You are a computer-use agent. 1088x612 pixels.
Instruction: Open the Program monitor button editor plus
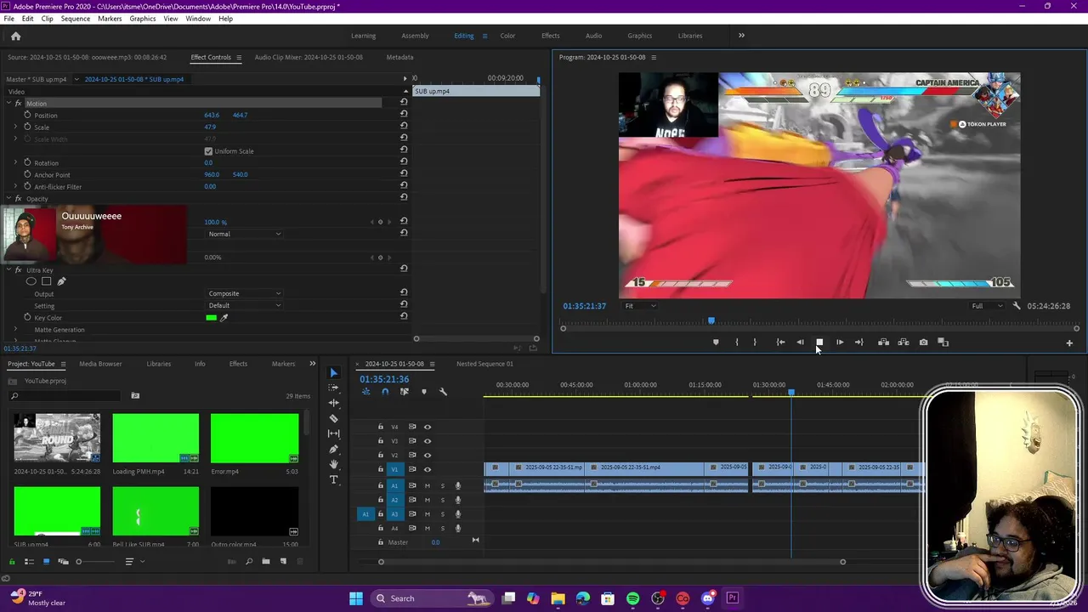click(x=1069, y=343)
